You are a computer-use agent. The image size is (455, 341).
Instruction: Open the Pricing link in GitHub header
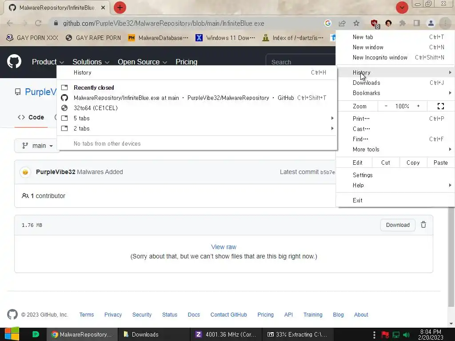[x=186, y=62]
